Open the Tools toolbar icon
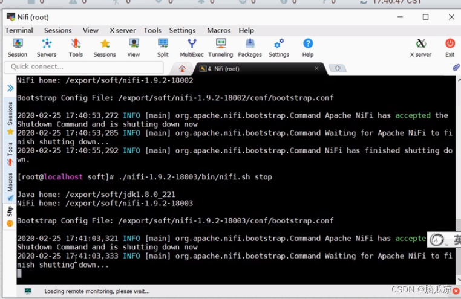Screen dimensions: 461x299 (x=76, y=48)
